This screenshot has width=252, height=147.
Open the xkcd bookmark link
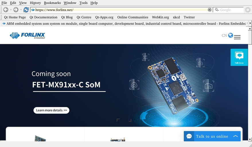click(176, 17)
